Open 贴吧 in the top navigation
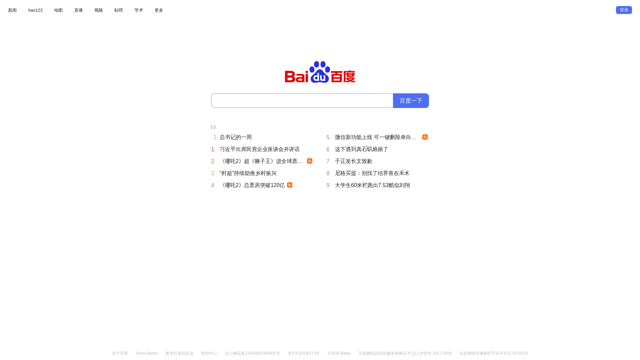This screenshot has height=360, width=640. 119,10
